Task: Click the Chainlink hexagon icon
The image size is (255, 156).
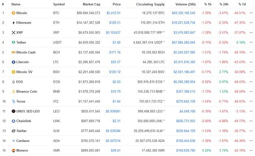Action: (x=13, y=121)
